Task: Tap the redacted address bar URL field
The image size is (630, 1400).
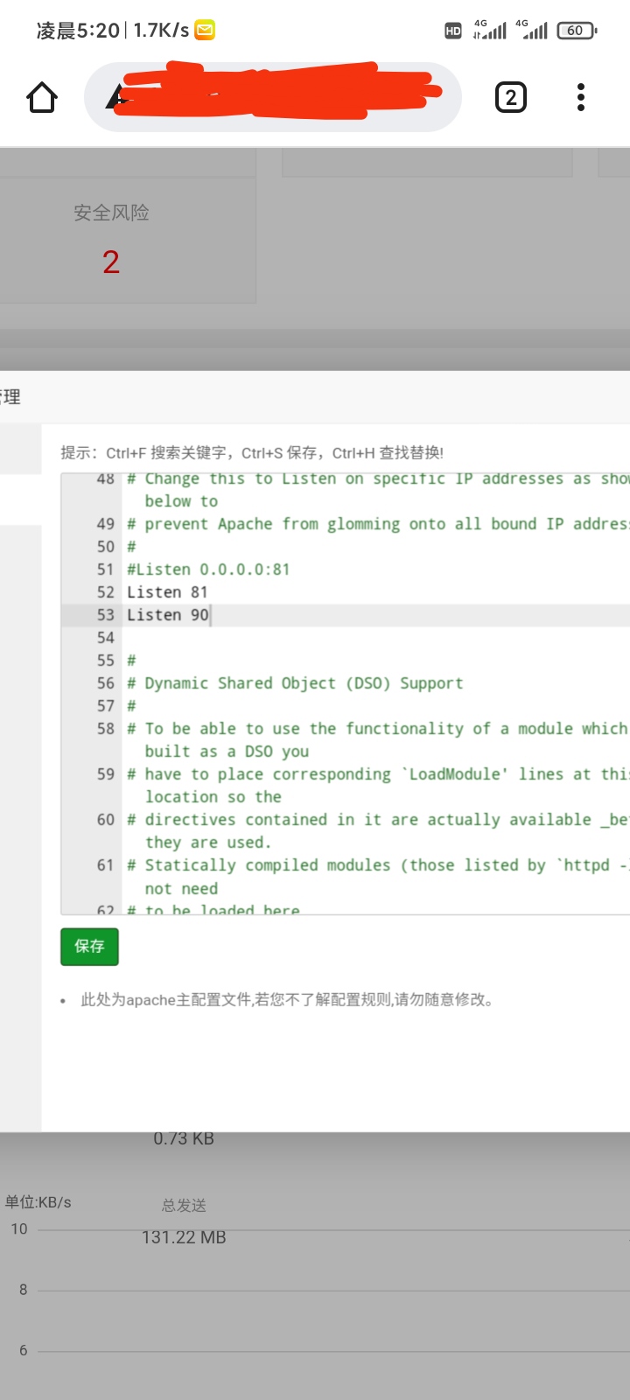Action: (273, 97)
